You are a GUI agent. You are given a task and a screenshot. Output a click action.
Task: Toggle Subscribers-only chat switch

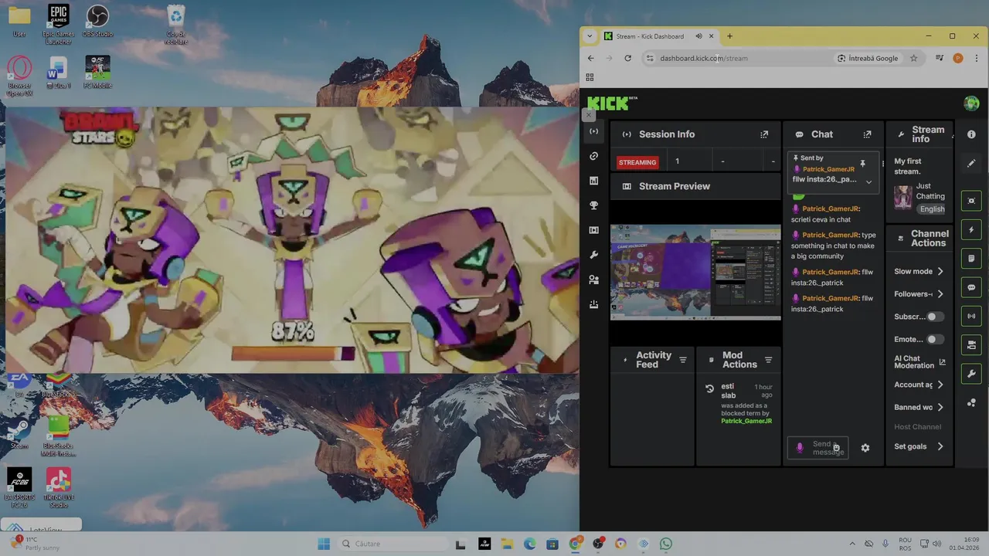pos(935,317)
